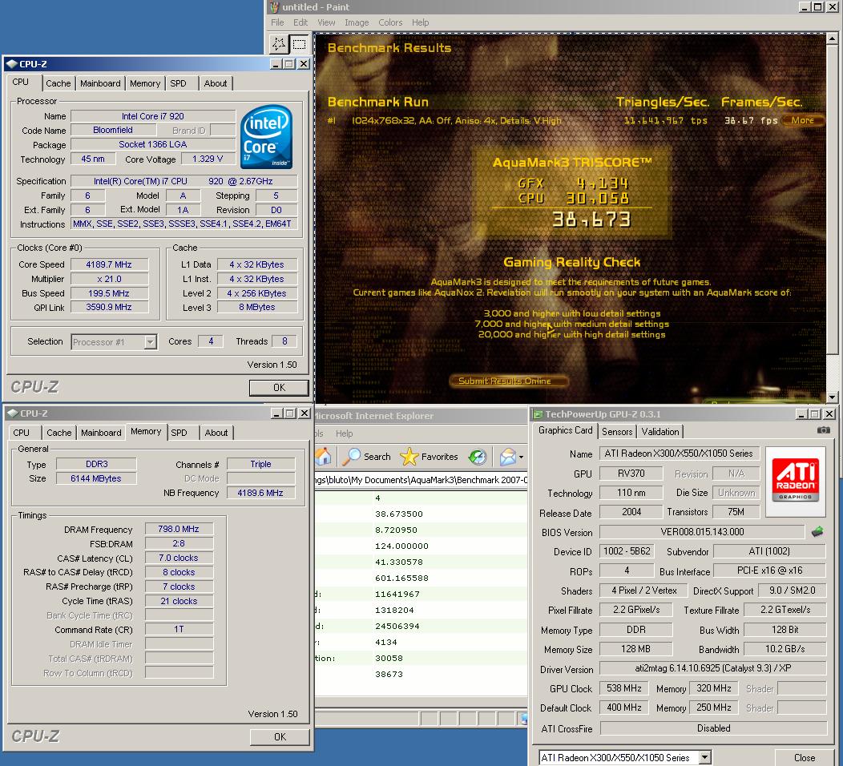Viewport: 843px width, 766px height.
Task: Click the Close button in GPU-Z
Action: (805, 757)
